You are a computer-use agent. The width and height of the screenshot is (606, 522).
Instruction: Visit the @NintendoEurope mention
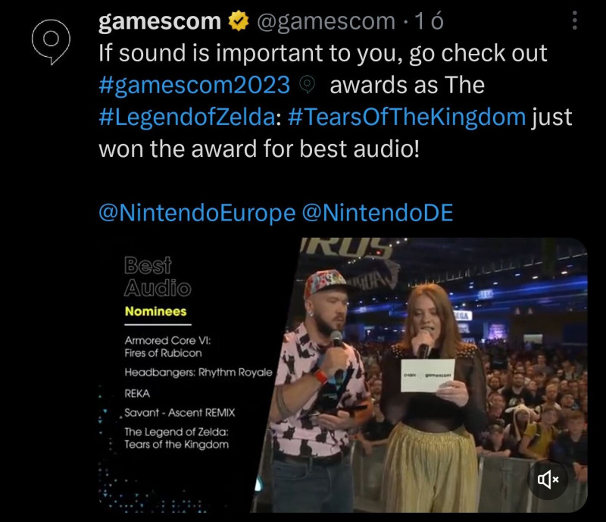point(197,213)
